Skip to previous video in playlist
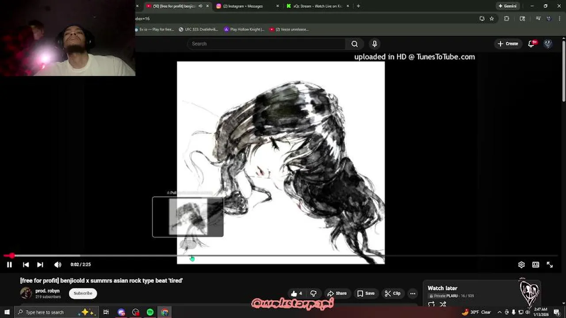The width and height of the screenshot is (566, 318). [26, 265]
